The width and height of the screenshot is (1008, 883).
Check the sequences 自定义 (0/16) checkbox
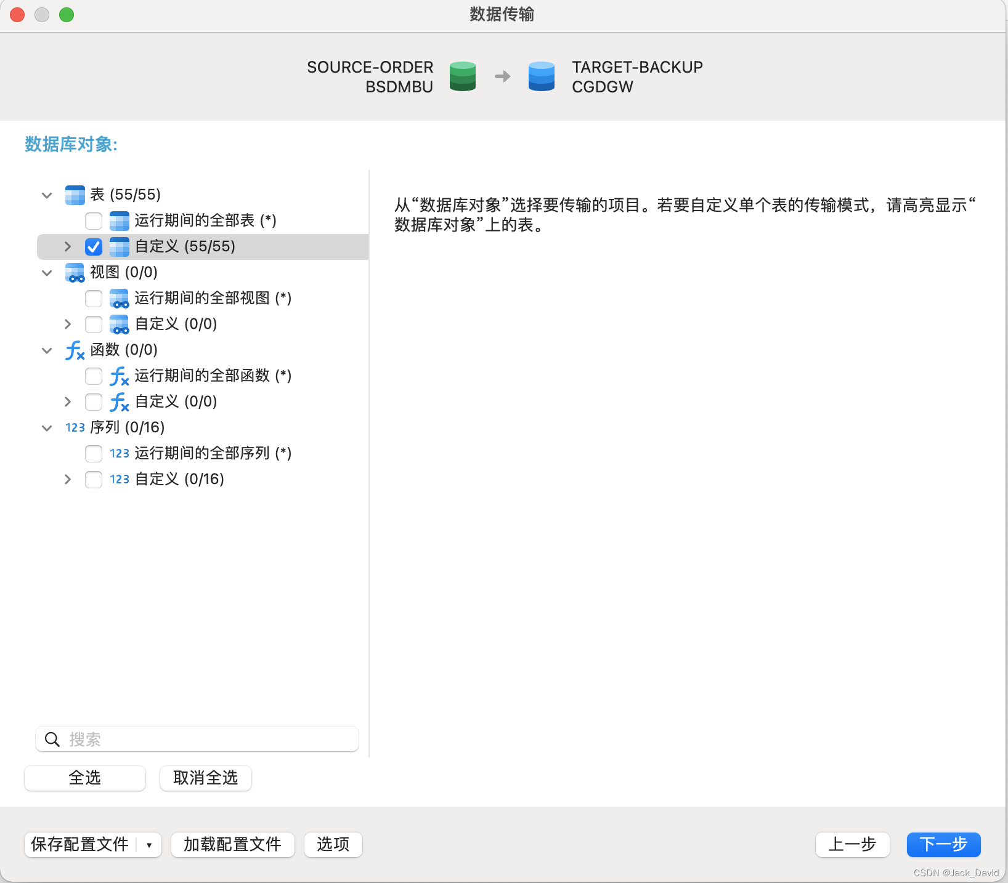(x=94, y=480)
